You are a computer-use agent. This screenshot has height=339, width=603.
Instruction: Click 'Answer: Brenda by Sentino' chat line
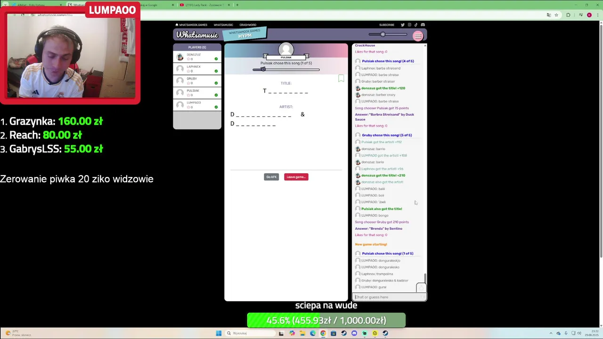(x=379, y=229)
